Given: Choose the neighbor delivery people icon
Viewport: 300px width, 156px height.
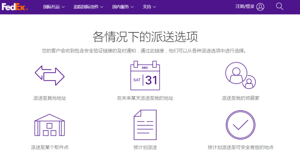Looking at the screenshot, I should pyautogui.click(x=240, y=76).
